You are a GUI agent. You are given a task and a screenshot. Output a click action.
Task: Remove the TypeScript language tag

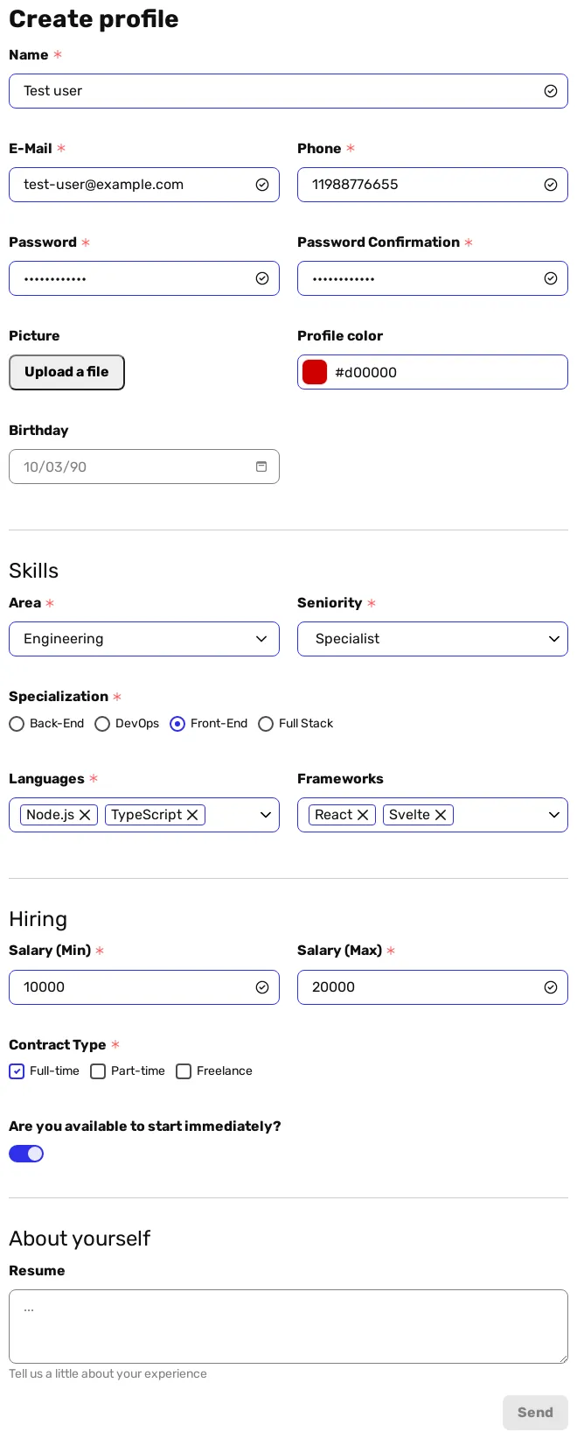tap(192, 815)
